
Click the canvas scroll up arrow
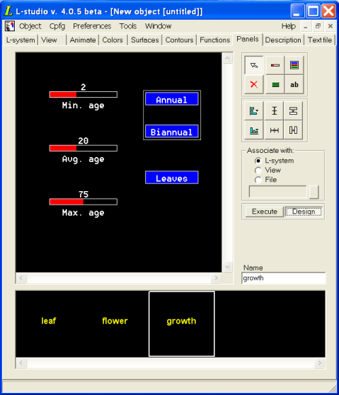click(x=227, y=58)
